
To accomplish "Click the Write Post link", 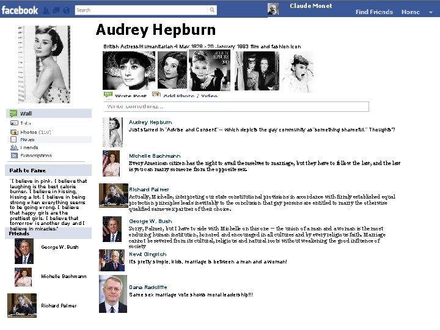I will (x=131, y=96).
